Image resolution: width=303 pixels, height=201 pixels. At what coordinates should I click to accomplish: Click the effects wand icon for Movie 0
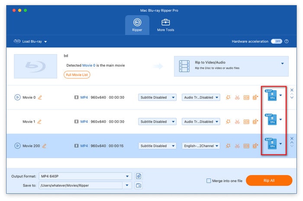(228, 97)
